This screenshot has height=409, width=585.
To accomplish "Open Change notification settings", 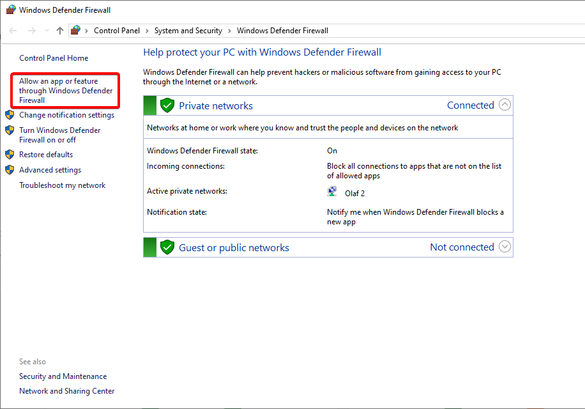I will [x=67, y=115].
